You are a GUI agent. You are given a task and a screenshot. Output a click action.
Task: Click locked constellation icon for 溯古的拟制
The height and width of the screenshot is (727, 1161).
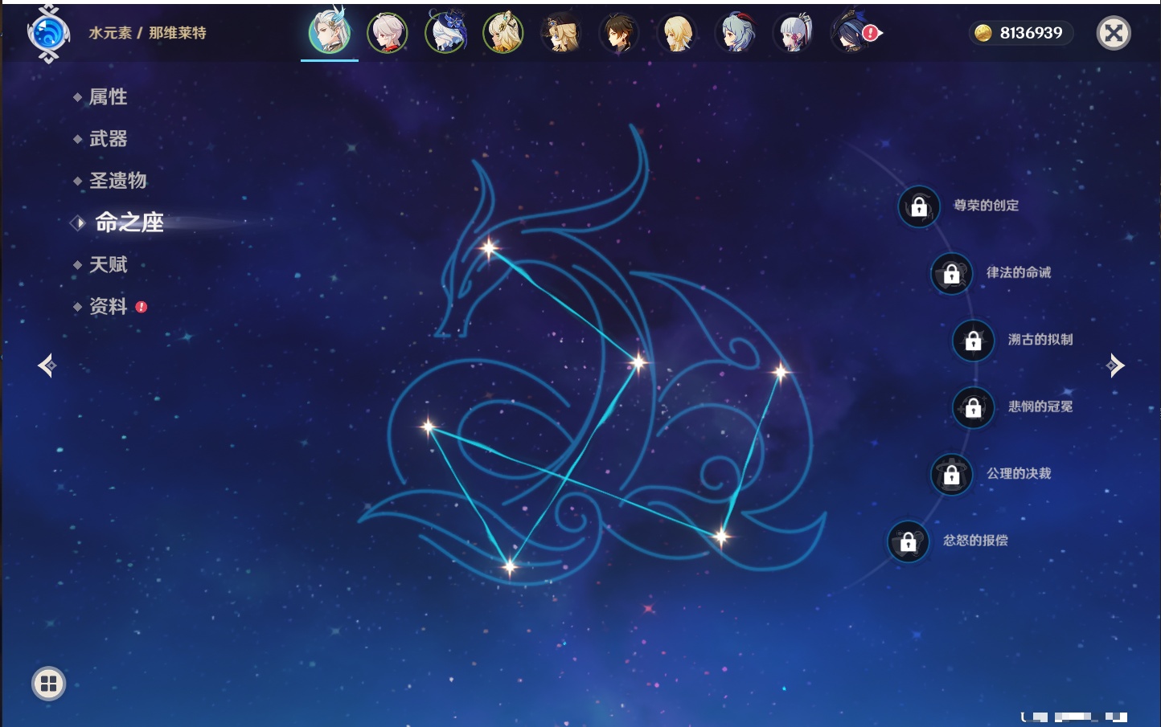click(973, 340)
